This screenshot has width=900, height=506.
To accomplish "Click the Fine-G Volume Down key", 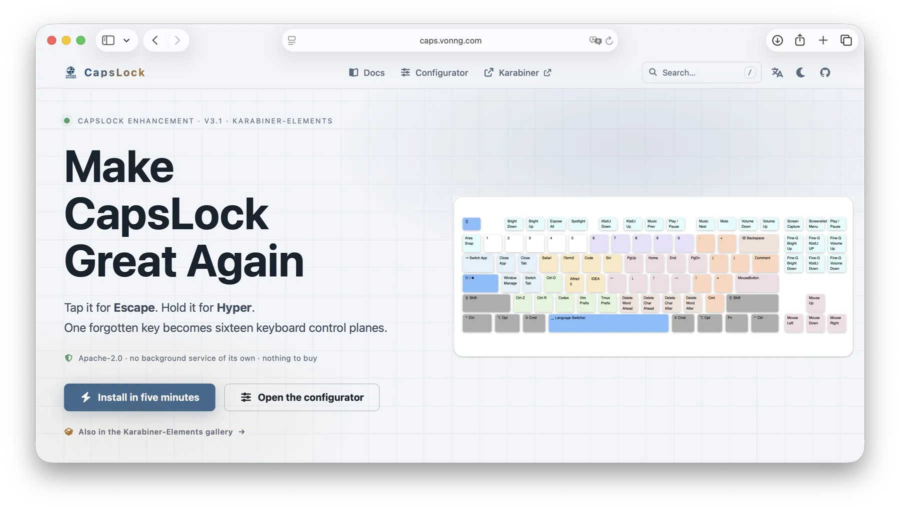I will pos(837,263).
